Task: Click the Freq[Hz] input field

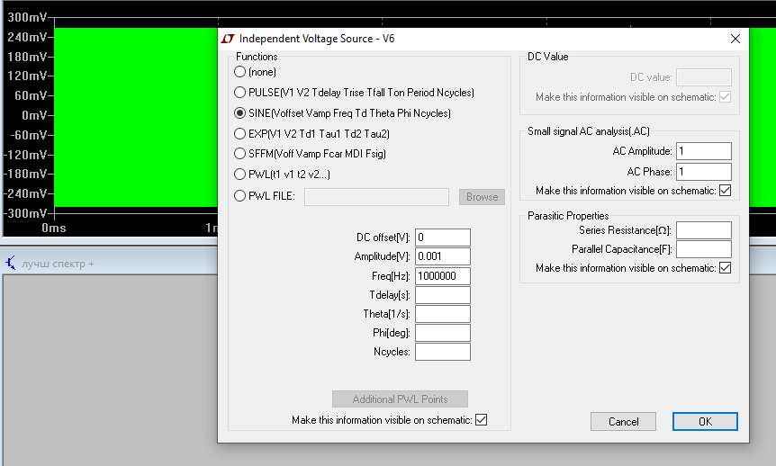Action: [442, 276]
